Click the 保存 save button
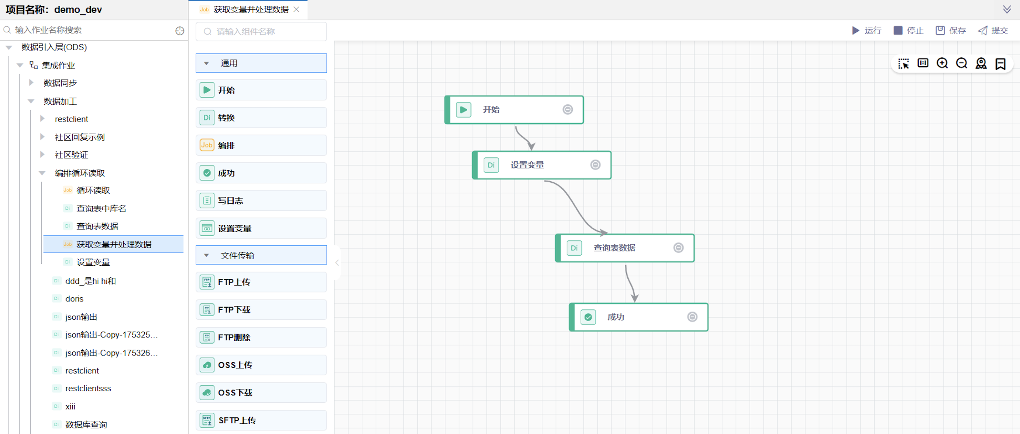 [951, 31]
